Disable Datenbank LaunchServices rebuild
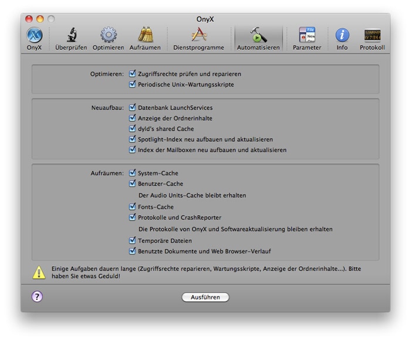Screen dimensions: 411x341 pos(132,108)
